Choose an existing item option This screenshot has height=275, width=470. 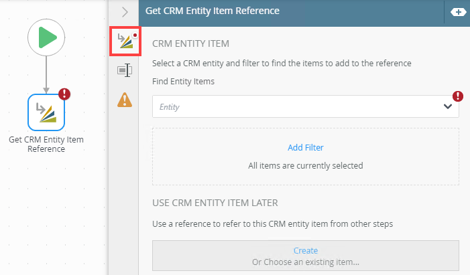tap(306, 261)
